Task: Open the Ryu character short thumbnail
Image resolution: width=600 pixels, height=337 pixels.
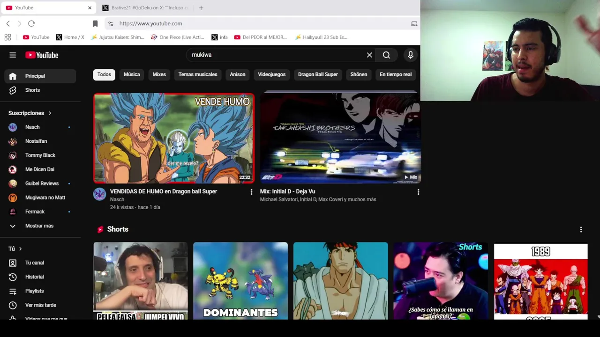Action: (x=340, y=281)
